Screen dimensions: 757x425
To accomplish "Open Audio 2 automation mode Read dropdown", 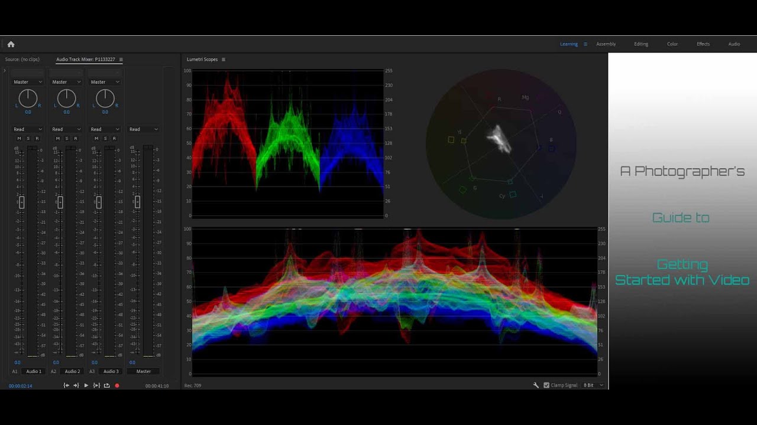I will pyautogui.click(x=66, y=129).
